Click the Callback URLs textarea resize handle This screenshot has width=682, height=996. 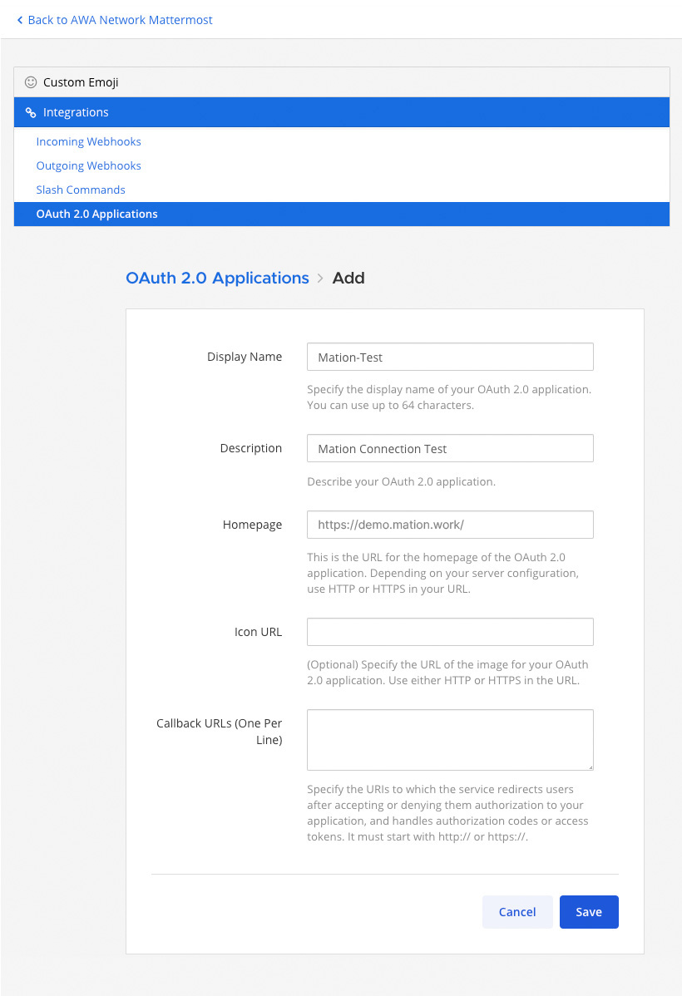[x=591, y=767]
